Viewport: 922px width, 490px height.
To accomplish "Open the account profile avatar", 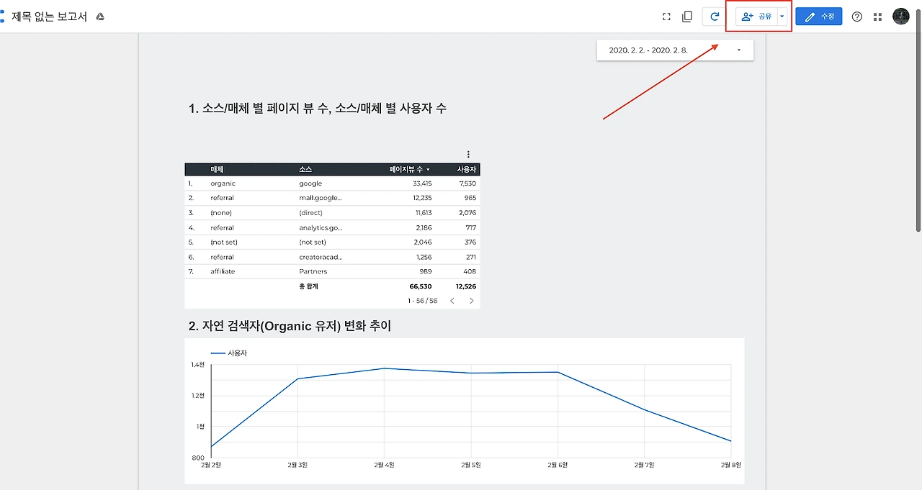I will (x=901, y=17).
